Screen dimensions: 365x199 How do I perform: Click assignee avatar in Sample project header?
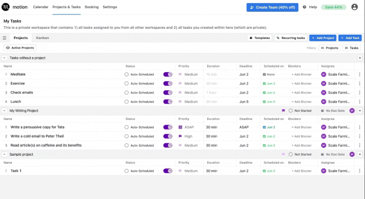[352, 154]
